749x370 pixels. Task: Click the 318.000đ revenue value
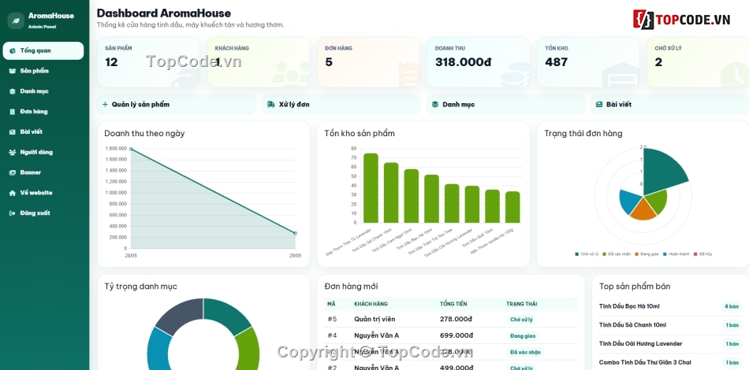click(463, 62)
